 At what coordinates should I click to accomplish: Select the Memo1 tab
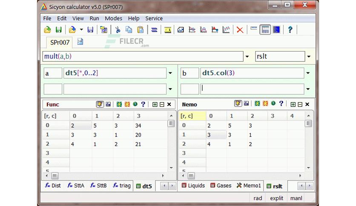249,186
